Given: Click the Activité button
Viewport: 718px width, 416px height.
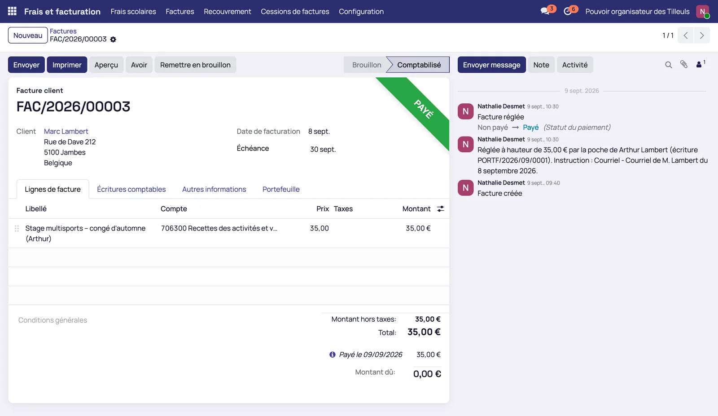Looking at the screenshot, I should click(x=575, y=65).
